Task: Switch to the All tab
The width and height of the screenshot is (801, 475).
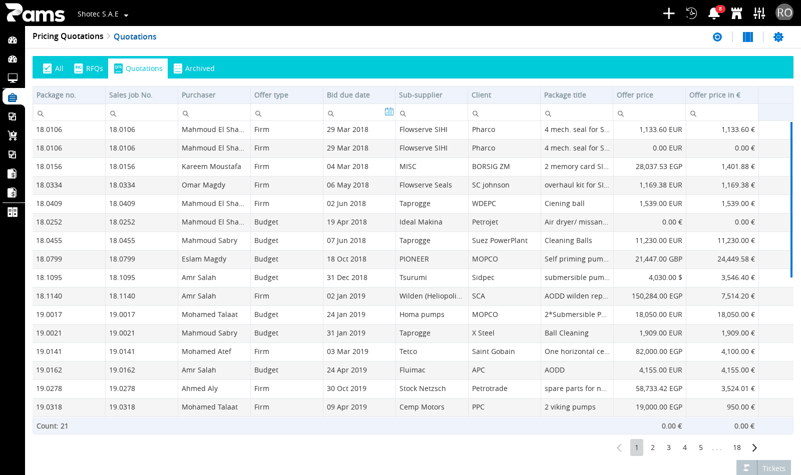Action: point(53,68)
